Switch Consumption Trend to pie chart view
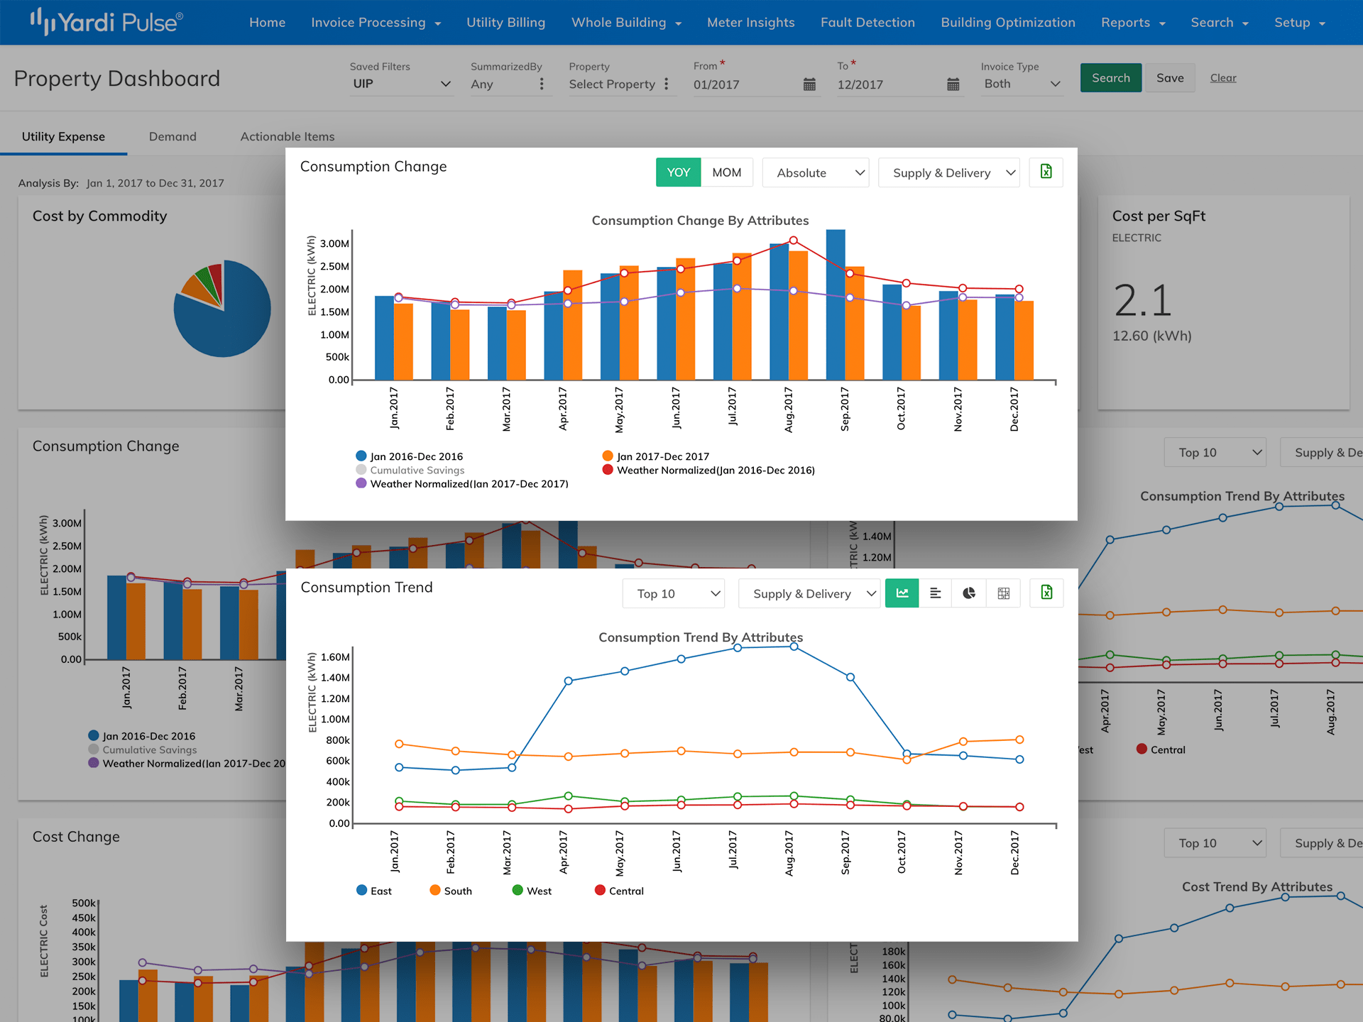This screenshot has height=1022, width=1363. point(968,593)
